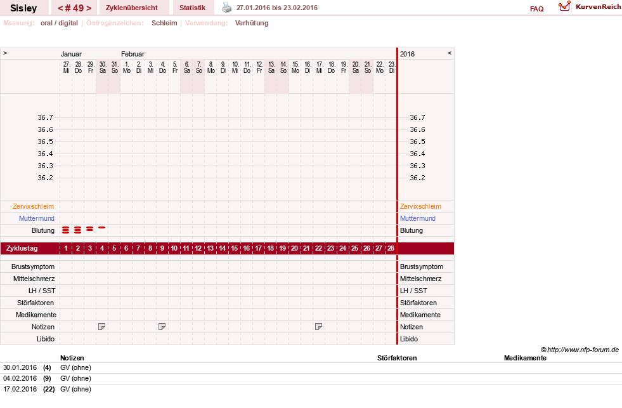Click right temperature label 36.2
622x408 pixels.
(x=417, y=178)
